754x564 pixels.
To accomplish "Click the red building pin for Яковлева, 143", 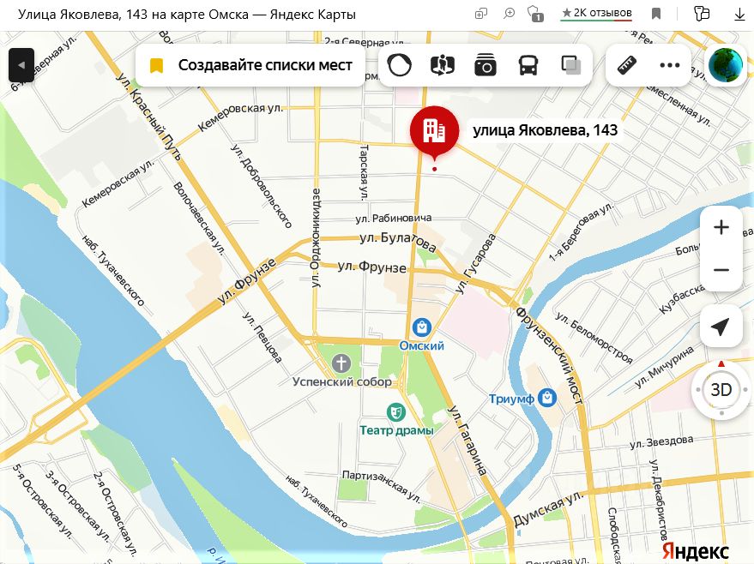I will click(x=434, y=132).
